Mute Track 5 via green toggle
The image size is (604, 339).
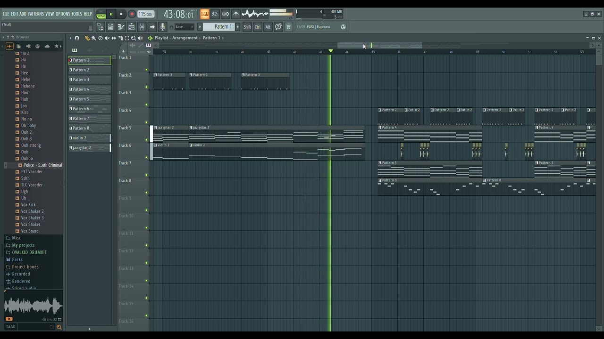(x=146, y=140)
